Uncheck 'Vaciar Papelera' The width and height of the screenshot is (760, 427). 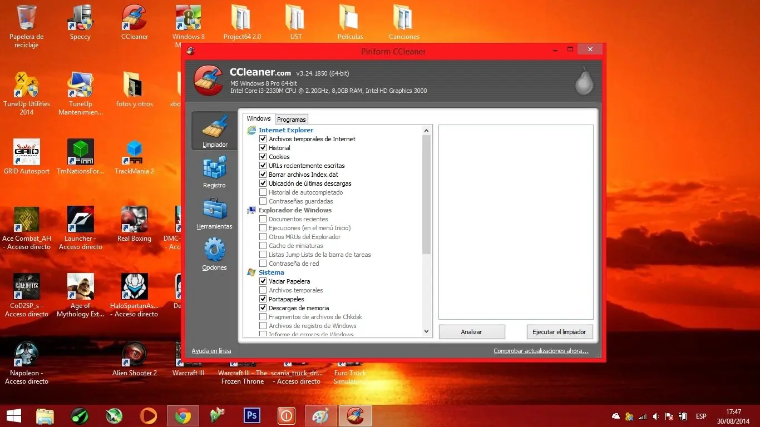pyautogui.click(x=263, y=281)
